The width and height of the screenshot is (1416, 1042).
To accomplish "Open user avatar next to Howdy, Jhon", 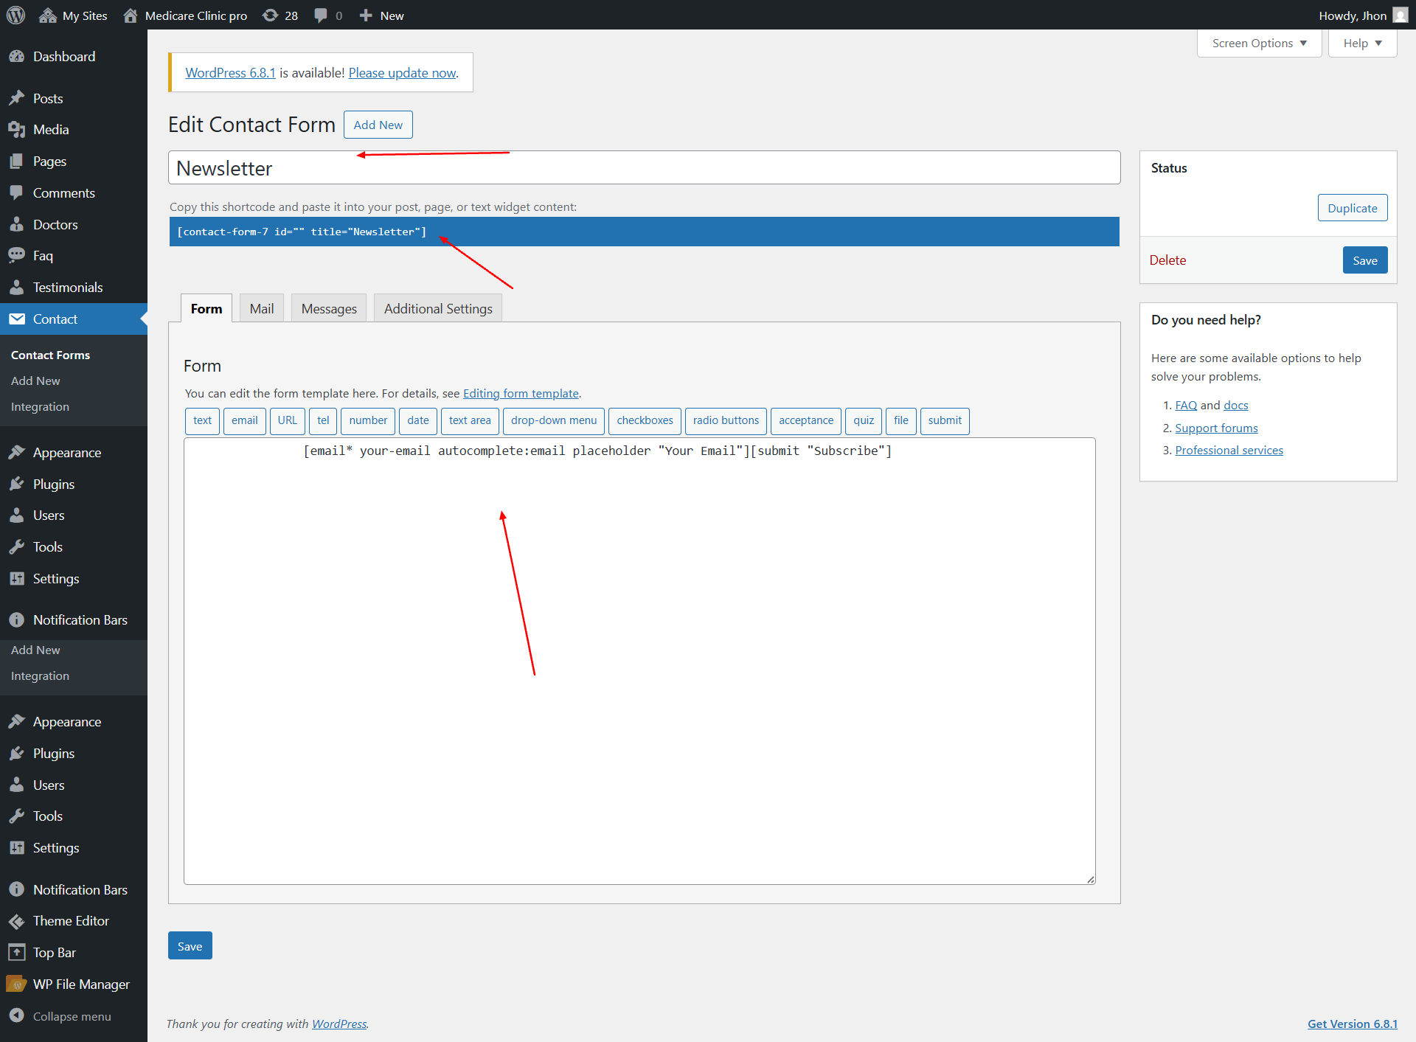I will [x=1400, y=15].
